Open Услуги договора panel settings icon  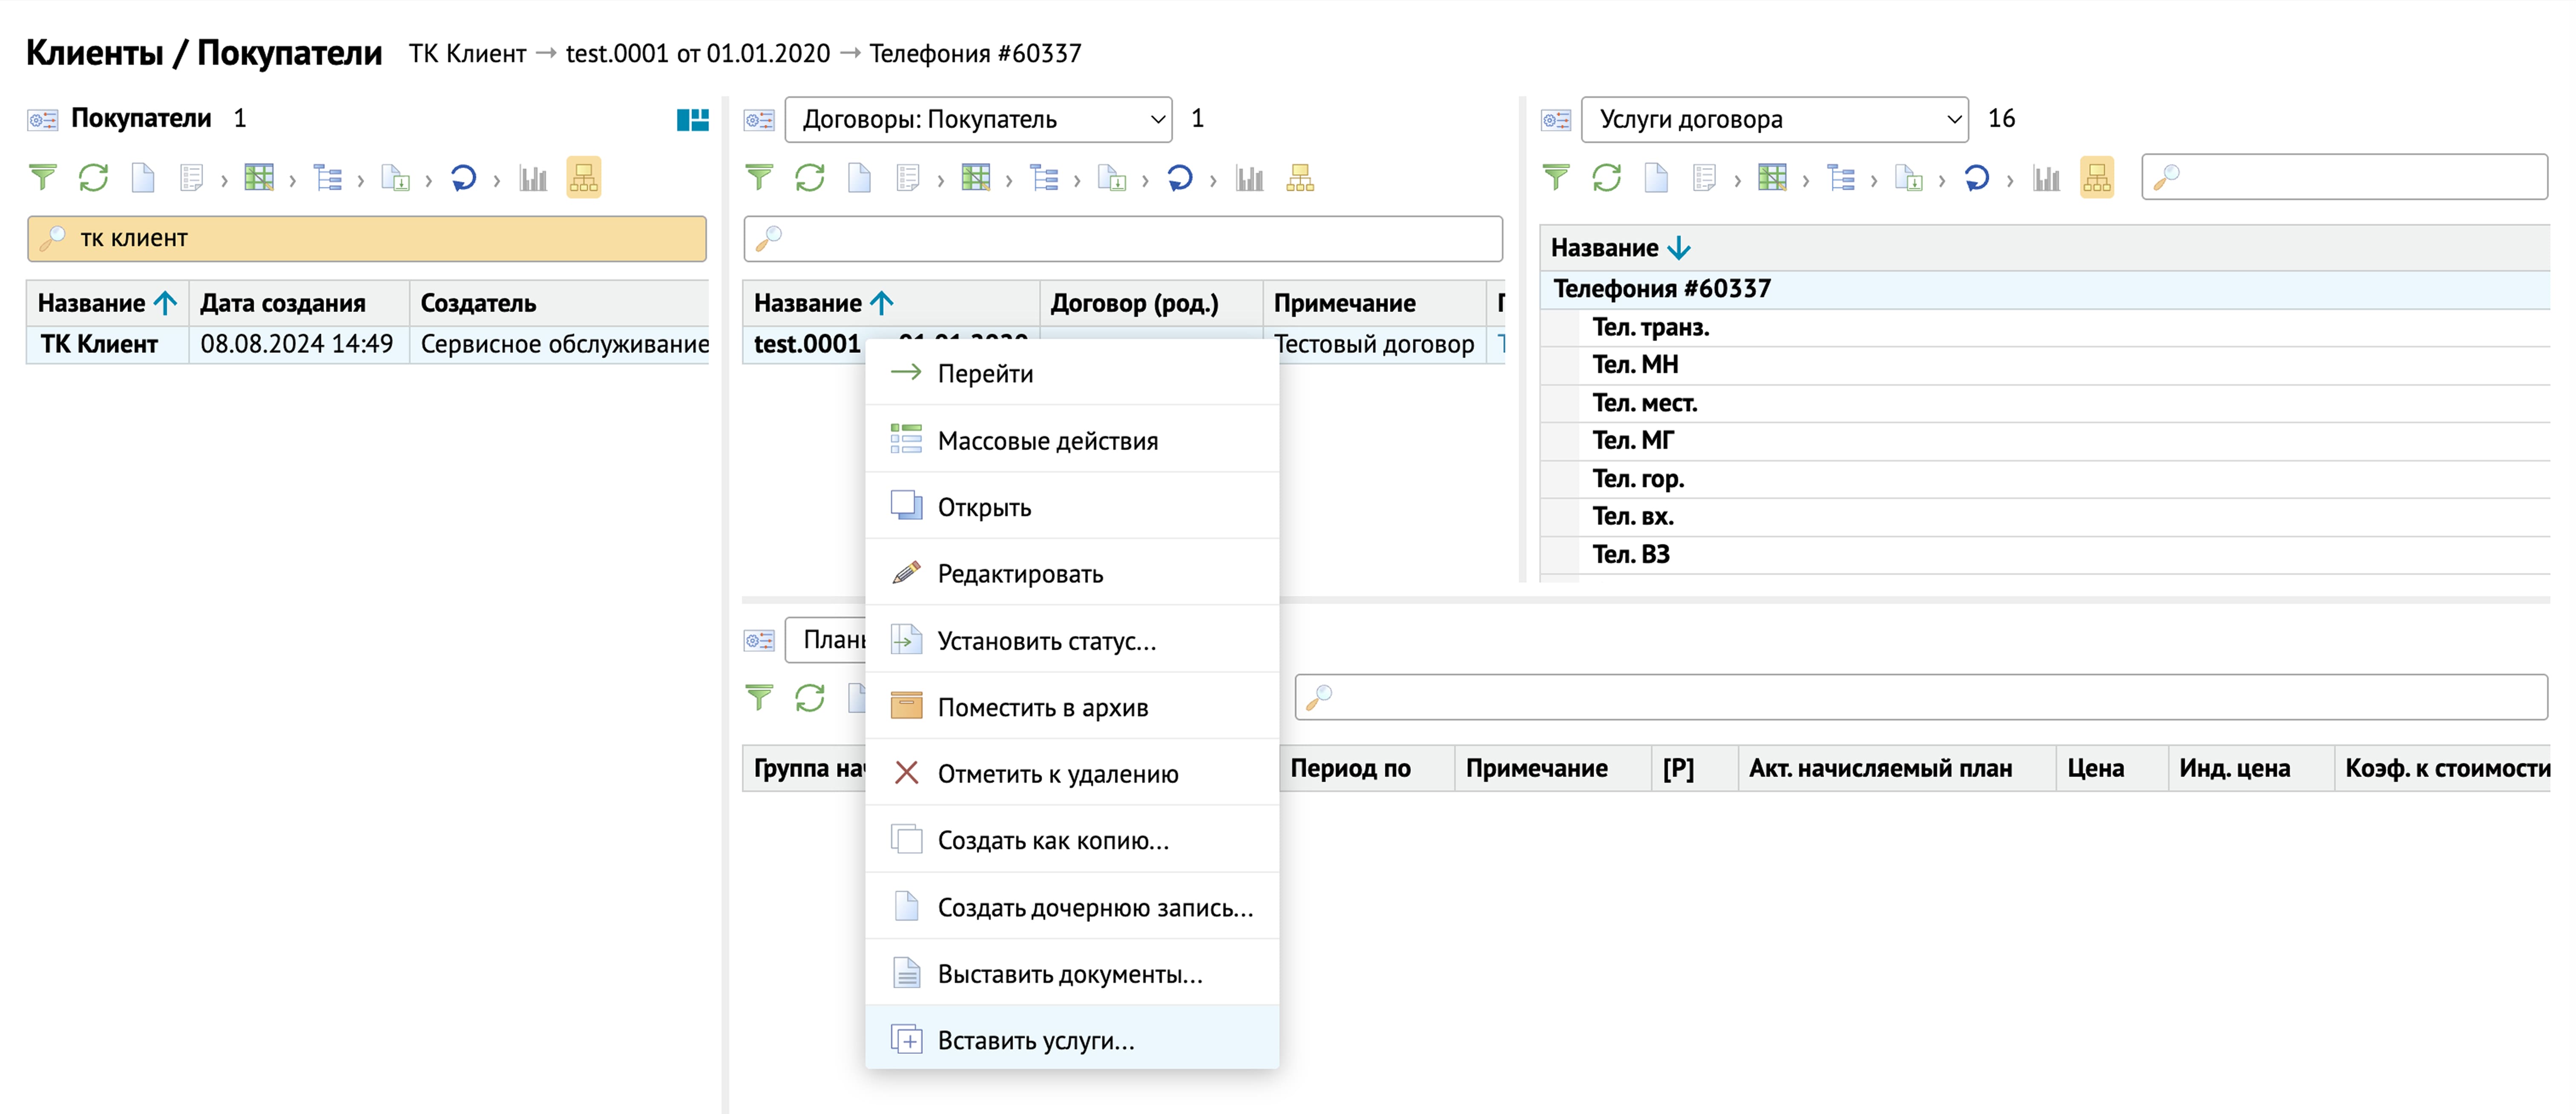(x=1556, y=120)
